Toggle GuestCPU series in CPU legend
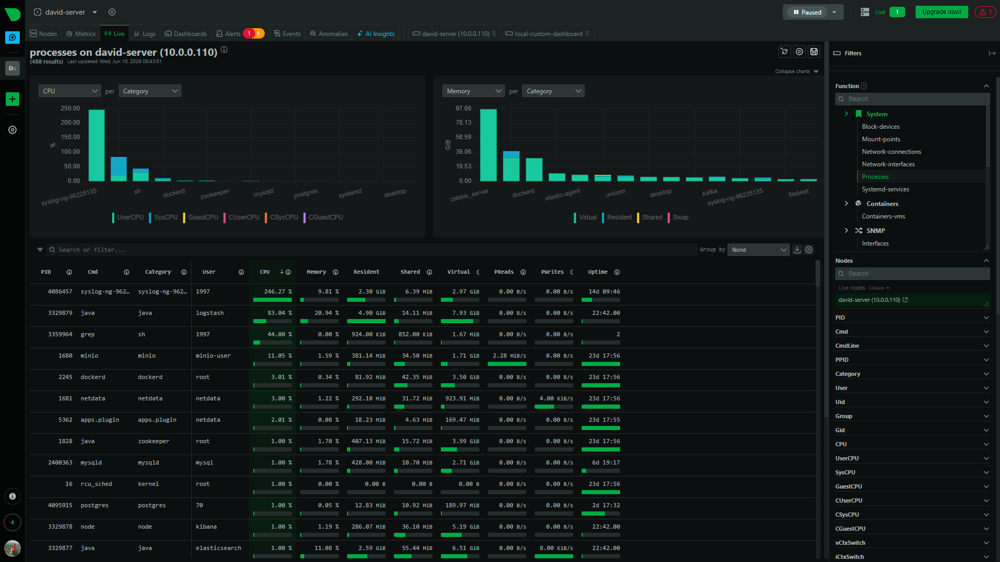Viewport: 1000px width, 562px height. point(201,217)
